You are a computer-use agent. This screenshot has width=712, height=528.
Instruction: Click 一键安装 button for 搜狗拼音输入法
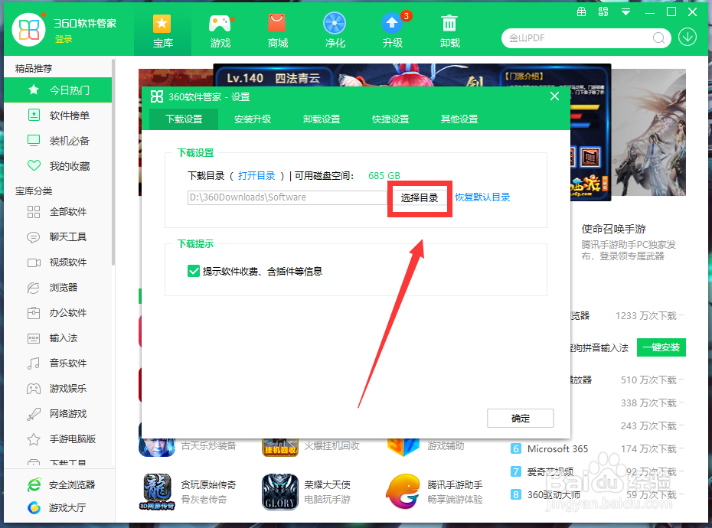click(x=661, y=347)
